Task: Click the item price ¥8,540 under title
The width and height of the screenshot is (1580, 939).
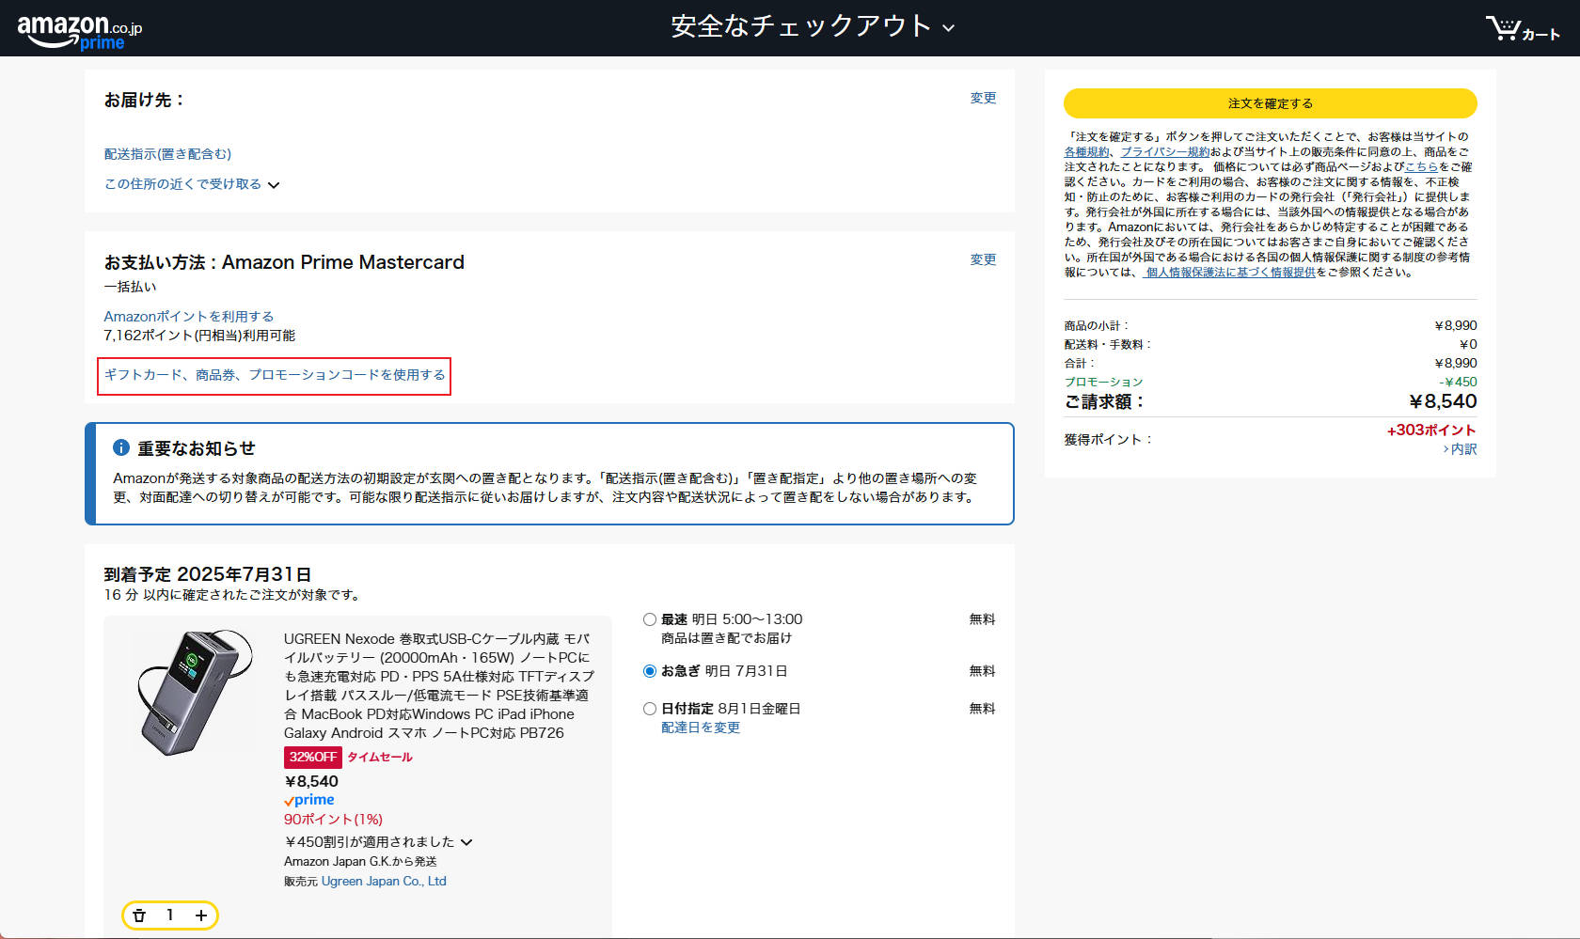Action: [311, 782]
